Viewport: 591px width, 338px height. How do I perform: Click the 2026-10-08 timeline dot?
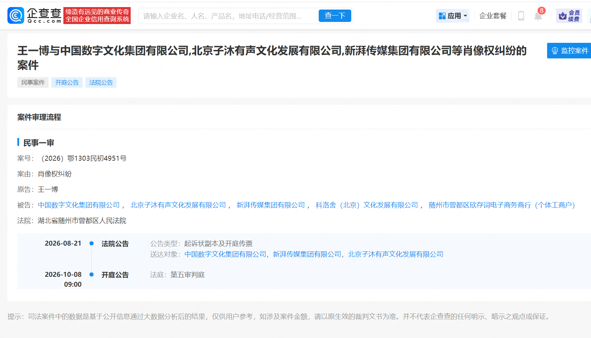(91, 275)
